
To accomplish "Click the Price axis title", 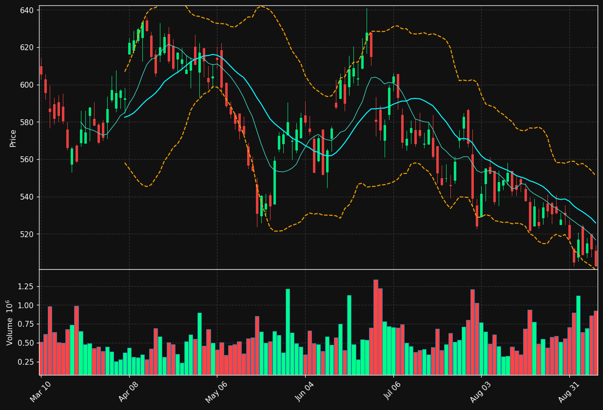I will click(13, 138).
